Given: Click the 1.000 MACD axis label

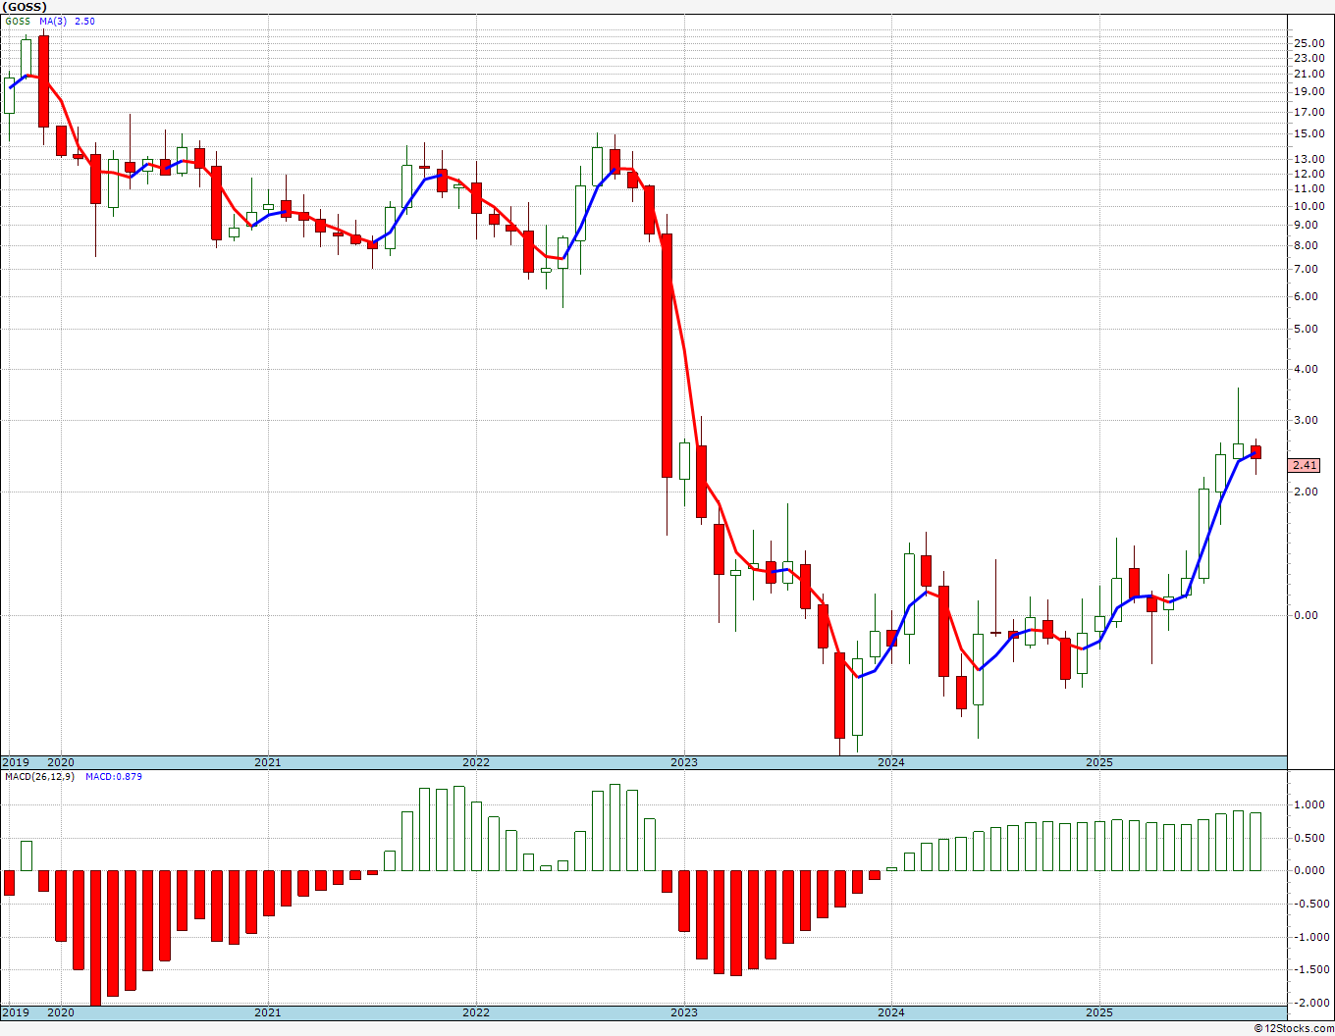Looking at the screenshot, I should click(1310, 804).
